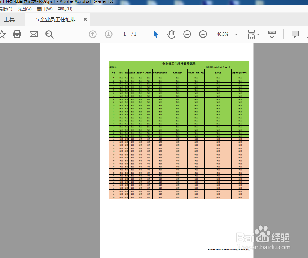This screenshot has width=308, height=258.
Task: Click the 46.8% zoom value field
Action: (x=223, y=34)
